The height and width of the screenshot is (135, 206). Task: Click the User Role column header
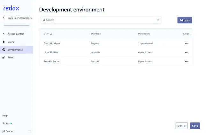[x=96, y=34]
